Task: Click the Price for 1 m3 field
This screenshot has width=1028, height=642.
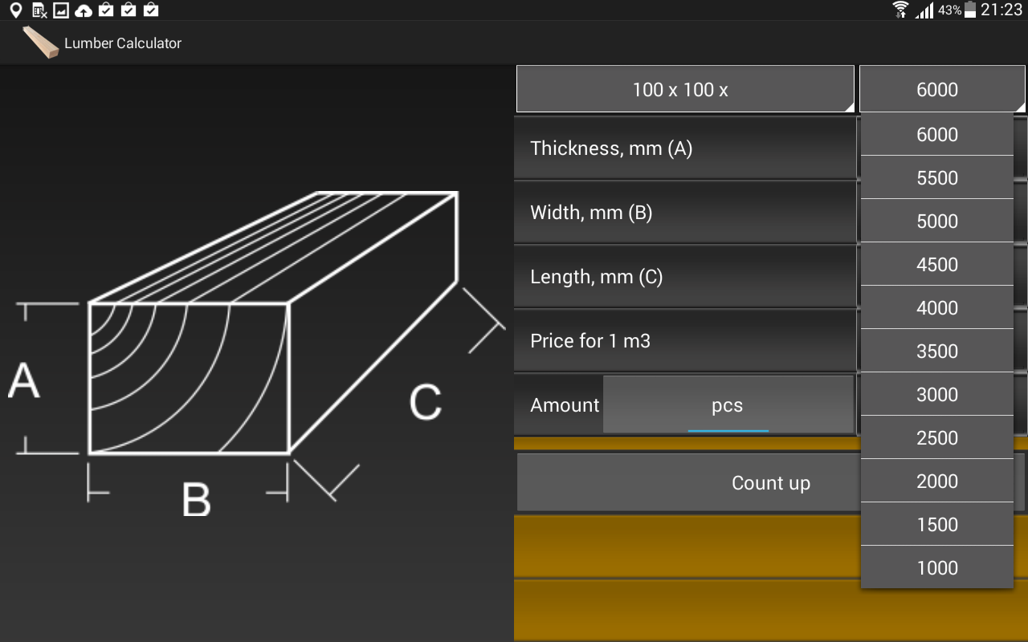Action: pyautogui.click(x=685, y=340)
